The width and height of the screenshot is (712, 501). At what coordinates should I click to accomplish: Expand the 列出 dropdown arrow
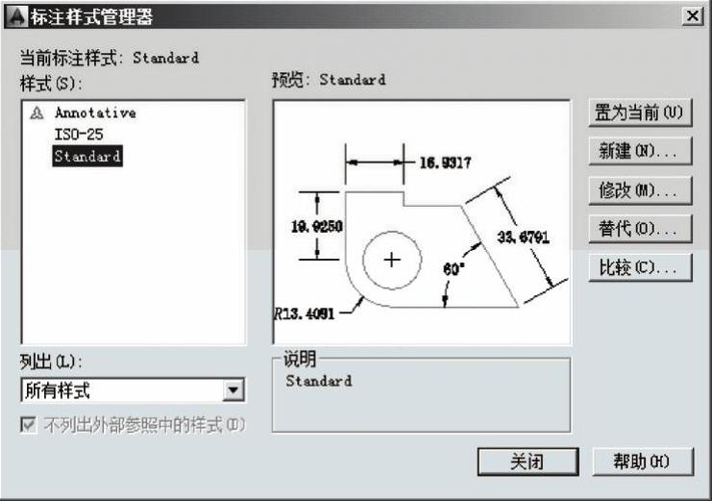coord(233,390)
